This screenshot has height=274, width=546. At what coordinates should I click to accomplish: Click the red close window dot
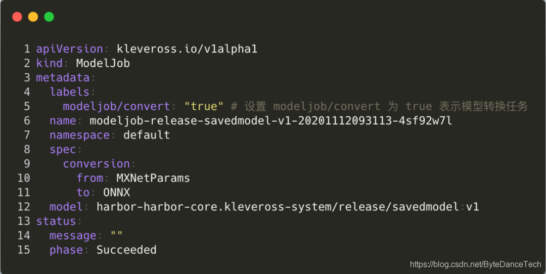pyautogui.click(x=17, y=17)
